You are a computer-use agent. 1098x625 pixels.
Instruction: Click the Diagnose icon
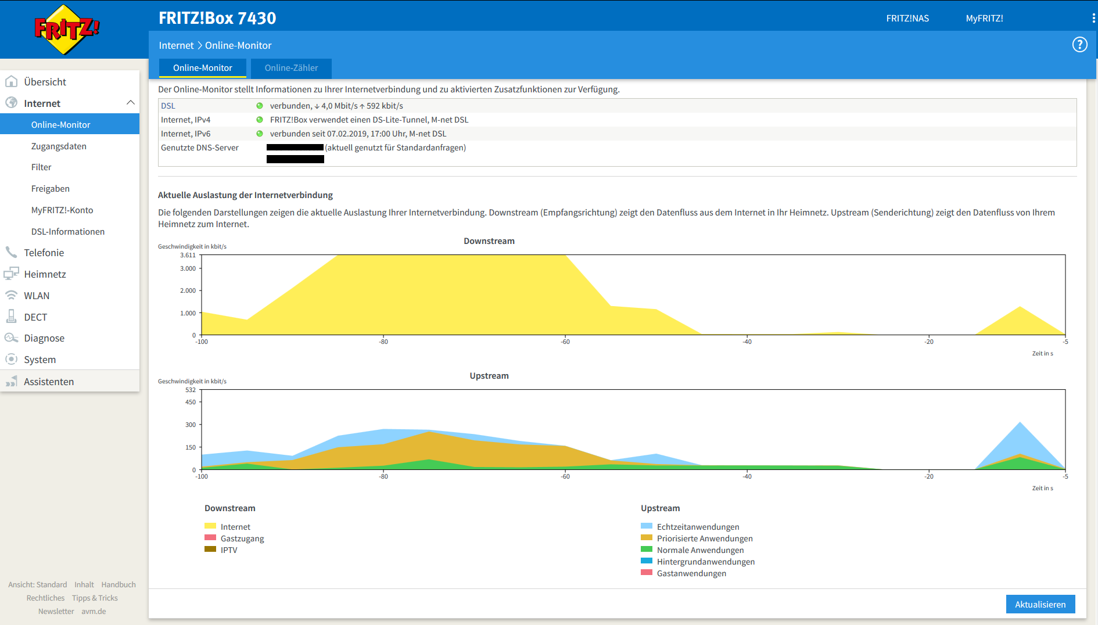[x=11, y=338]
